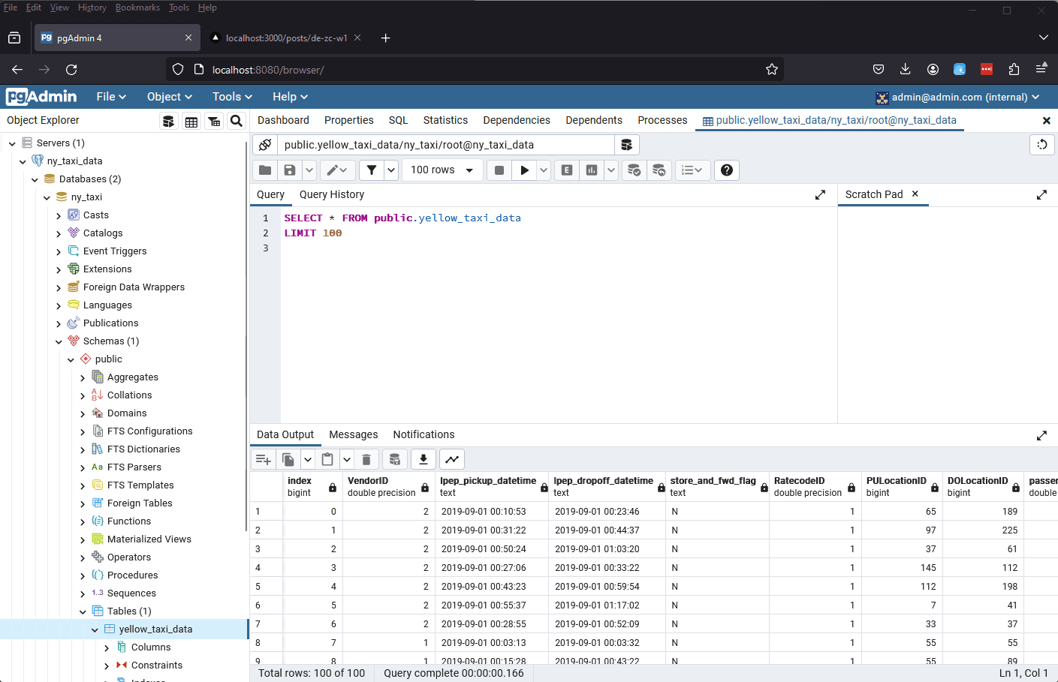Click the new query tool icon after connection field
Viewport: 1058px width, 682px height.
[x=627, y=145]
